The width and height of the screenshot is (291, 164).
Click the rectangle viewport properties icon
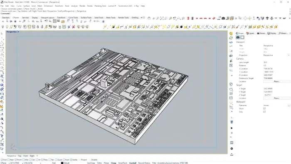(242, 37)
